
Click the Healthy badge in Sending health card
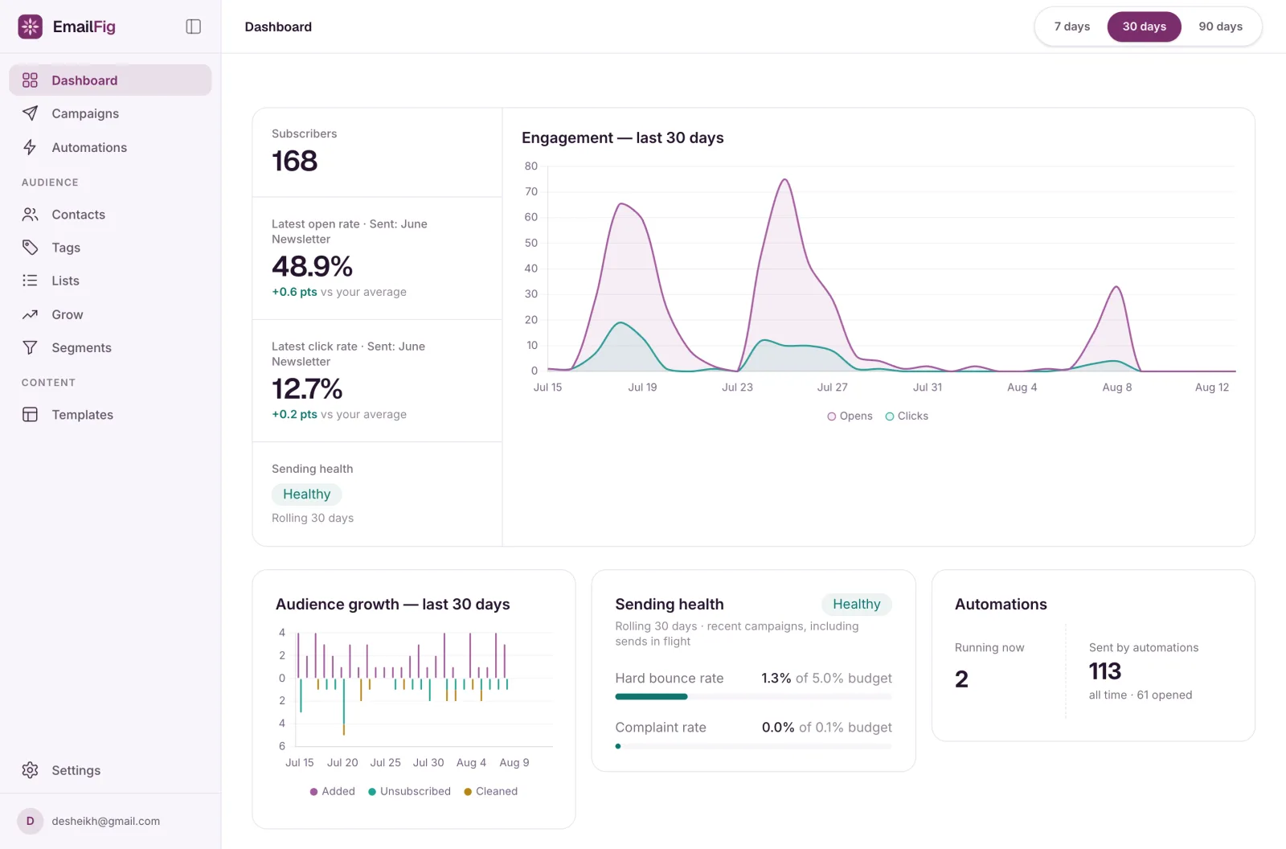(856, 604)
